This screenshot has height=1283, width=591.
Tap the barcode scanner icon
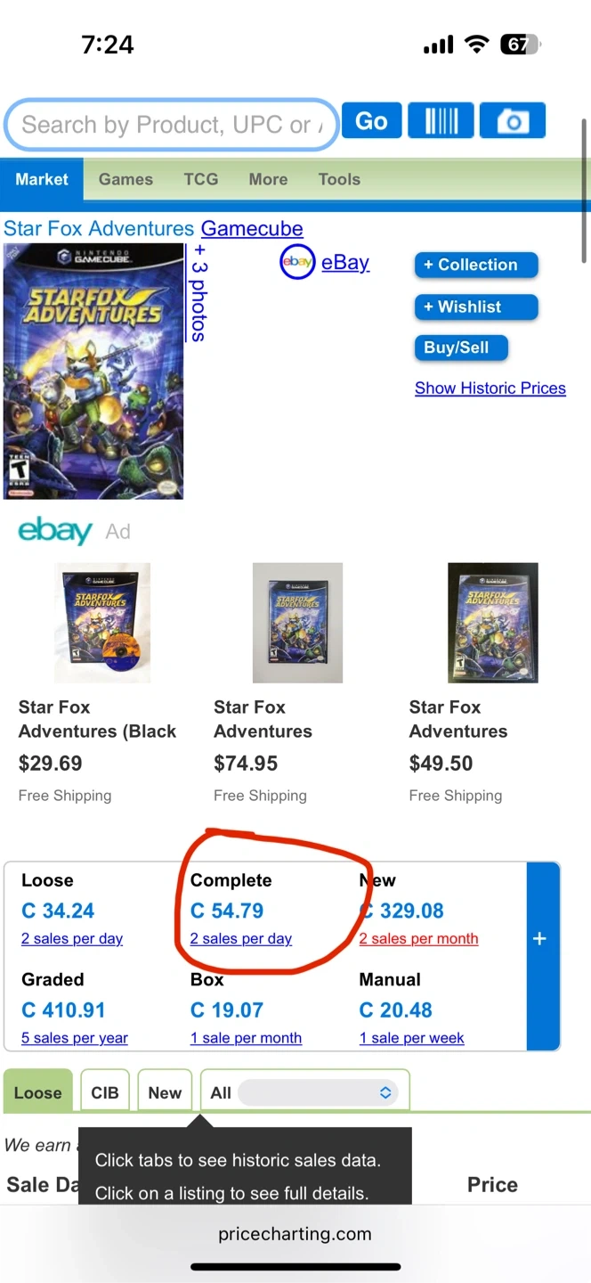click(x=441, y=121)
